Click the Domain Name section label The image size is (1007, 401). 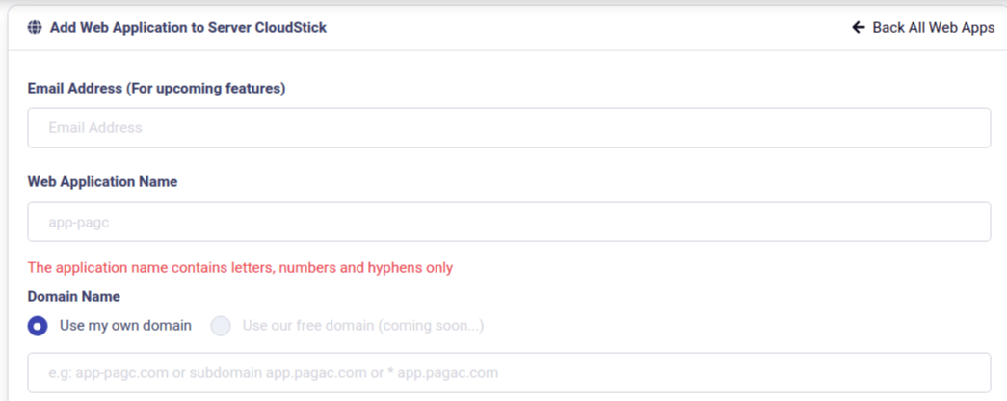click(73, 297)
